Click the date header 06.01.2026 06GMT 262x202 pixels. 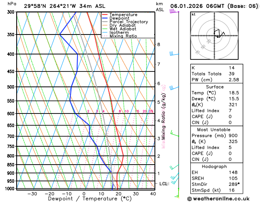197,6
